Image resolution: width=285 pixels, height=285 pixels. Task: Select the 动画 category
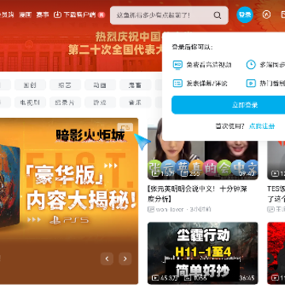101,85
